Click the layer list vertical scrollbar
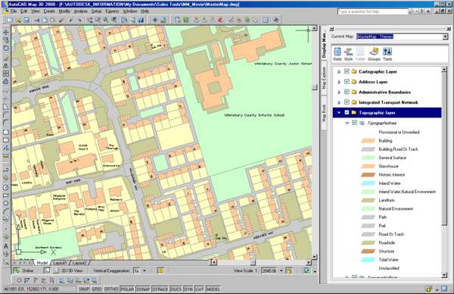Viewport: 454px width, 294px height. pos(444,172)
